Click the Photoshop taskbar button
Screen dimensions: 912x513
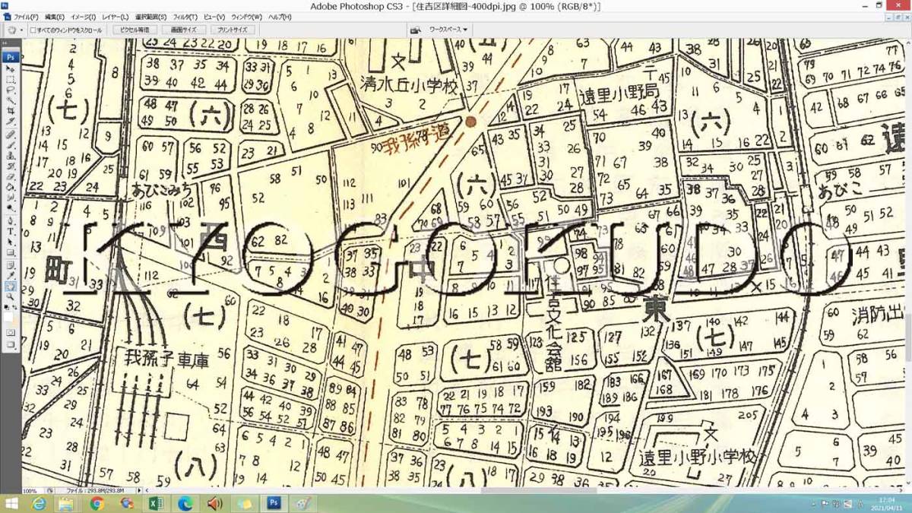point(274,504)
